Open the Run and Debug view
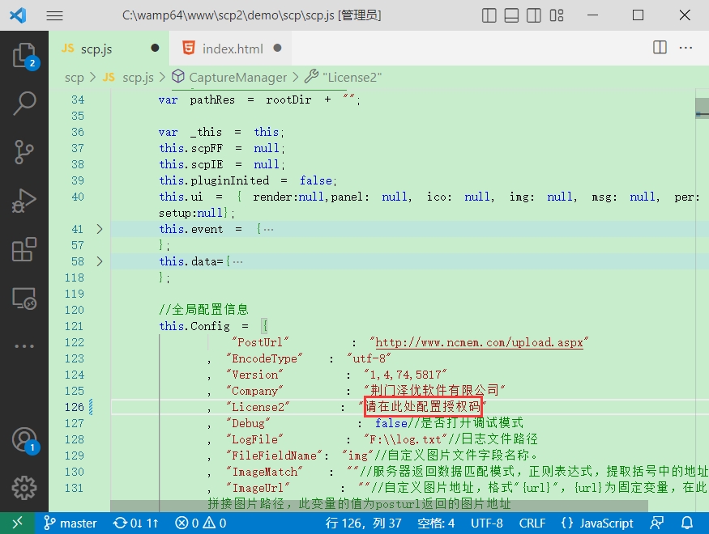The height and width of the screenshot is (534, 709). 24,200
